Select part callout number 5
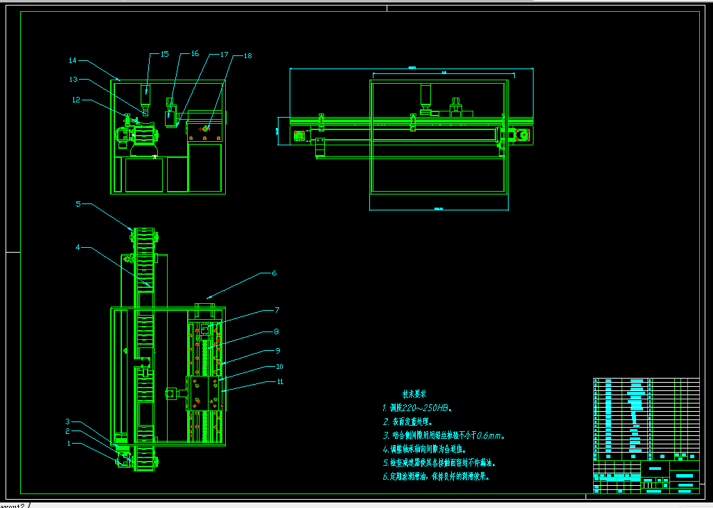Screen dimensions: 713x508 point(78,204)
